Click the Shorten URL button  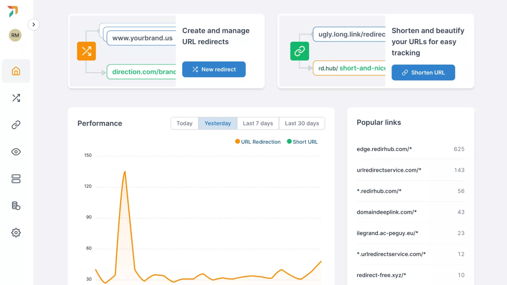423,73
